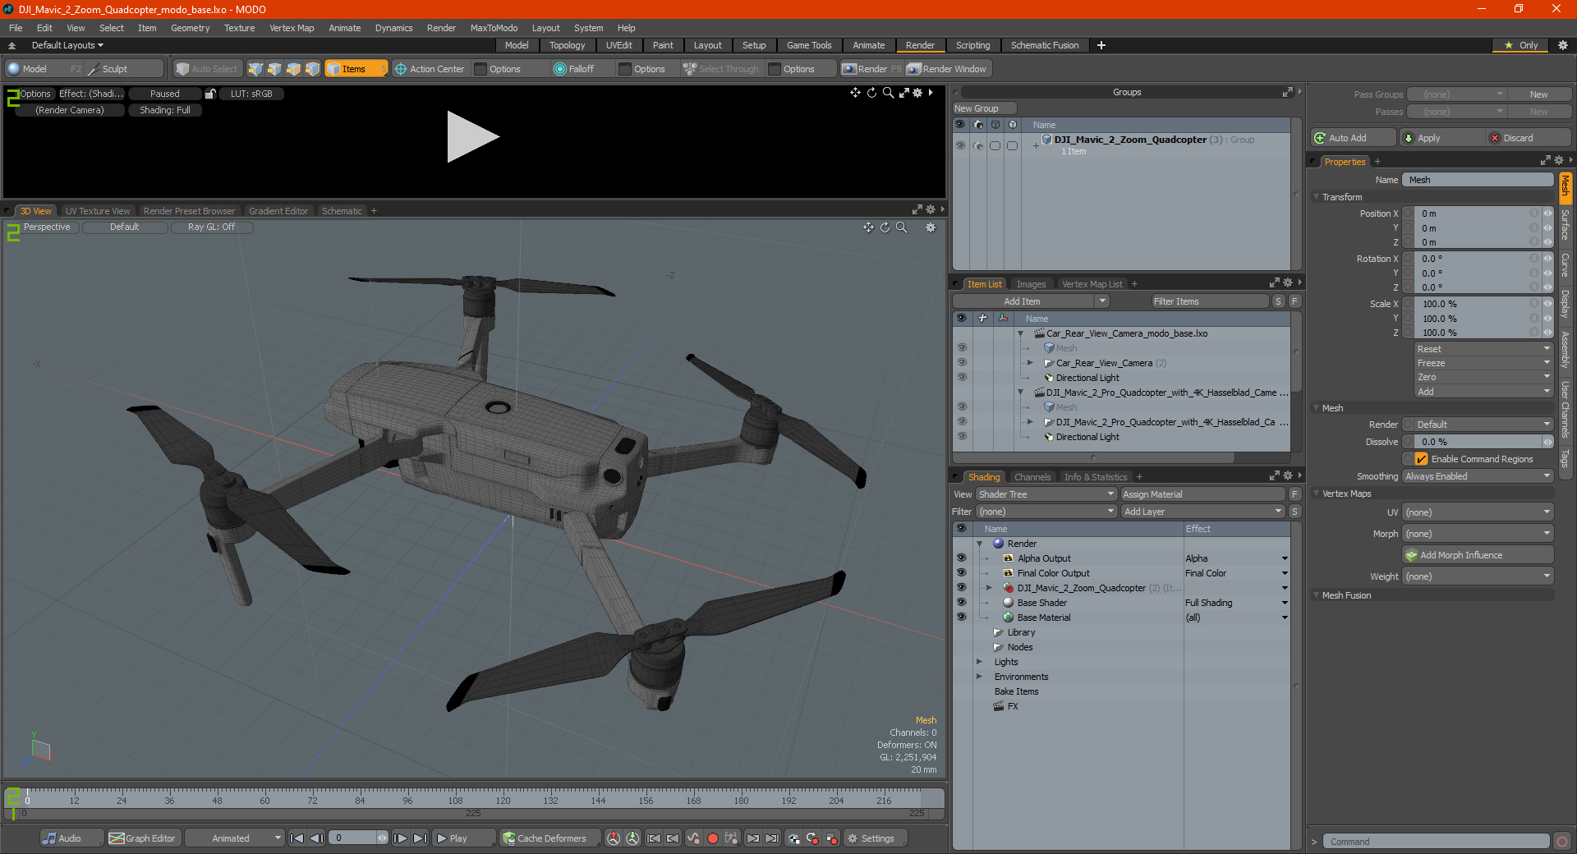Pan the 3D viewport move icon

click(x=868, y=227)
